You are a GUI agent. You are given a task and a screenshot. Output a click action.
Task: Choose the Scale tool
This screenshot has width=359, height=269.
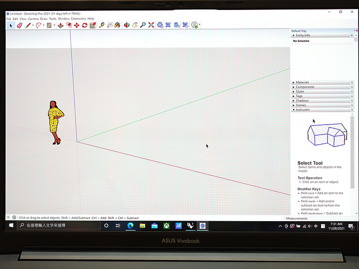coord(93,25)
